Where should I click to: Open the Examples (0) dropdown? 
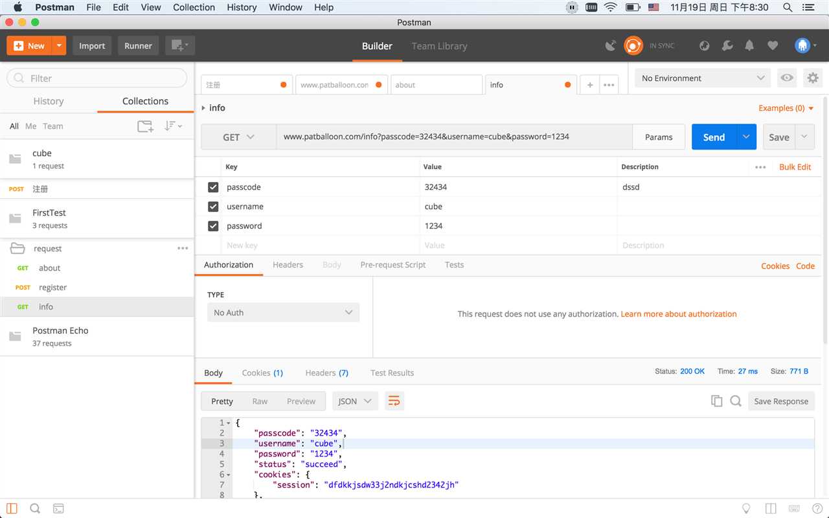pos(786,108)
